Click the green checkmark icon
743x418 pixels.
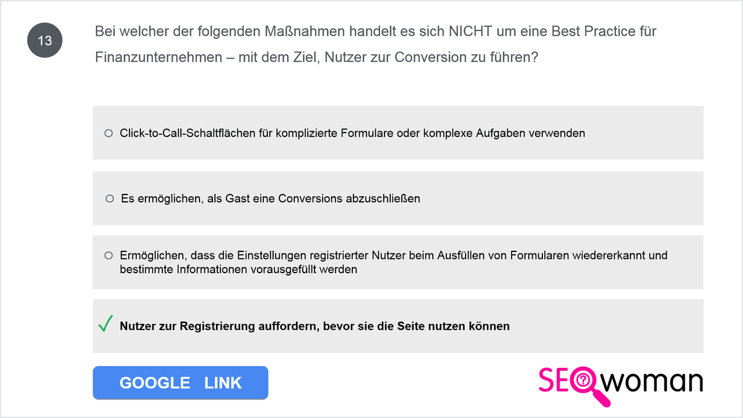pos(105,324)
